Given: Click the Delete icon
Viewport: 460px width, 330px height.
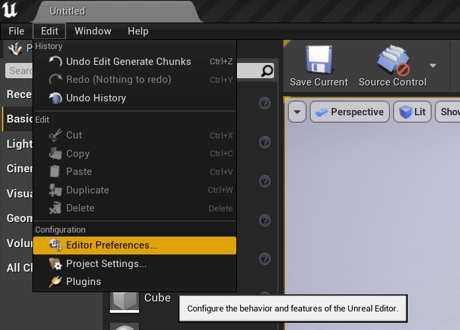Looking at the screenshot, I should coord(56,208).
